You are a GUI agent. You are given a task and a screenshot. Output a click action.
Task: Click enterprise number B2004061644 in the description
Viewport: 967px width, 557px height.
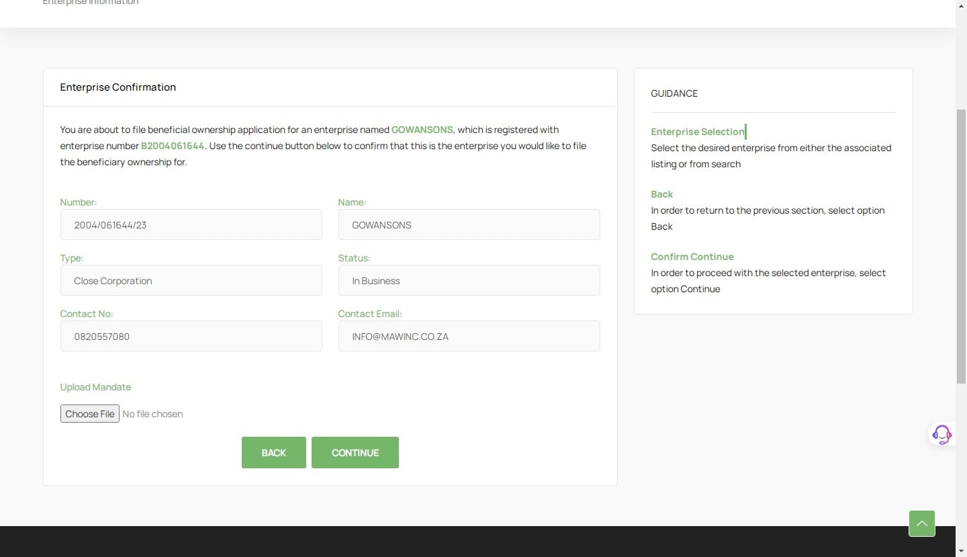[x=172, y=146]
